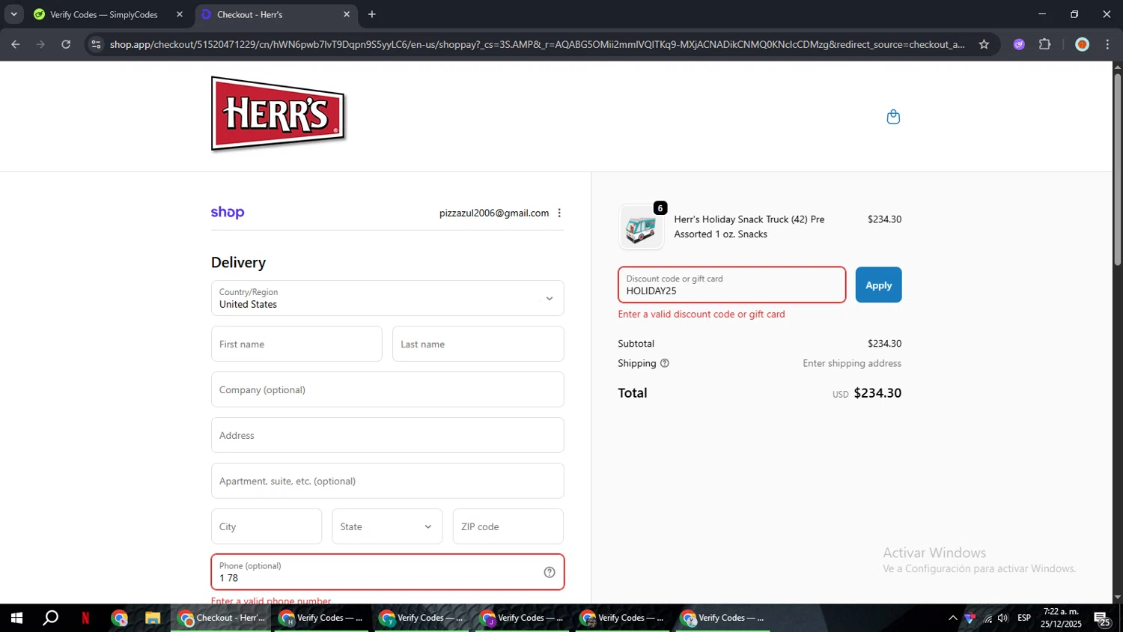Open new tab with plus button
1123x632 pixels.
click(372, 14)
